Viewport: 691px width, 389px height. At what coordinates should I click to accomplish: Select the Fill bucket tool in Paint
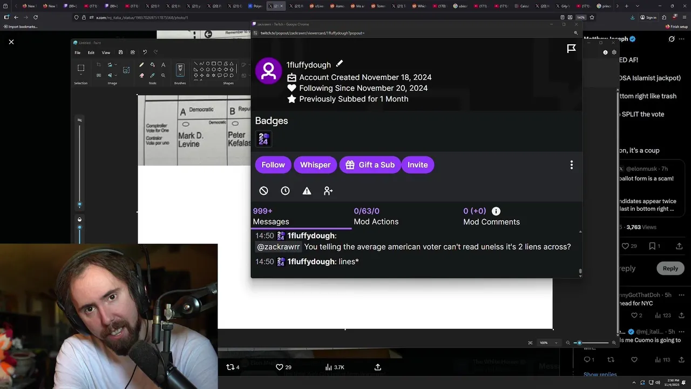[152, 65]
